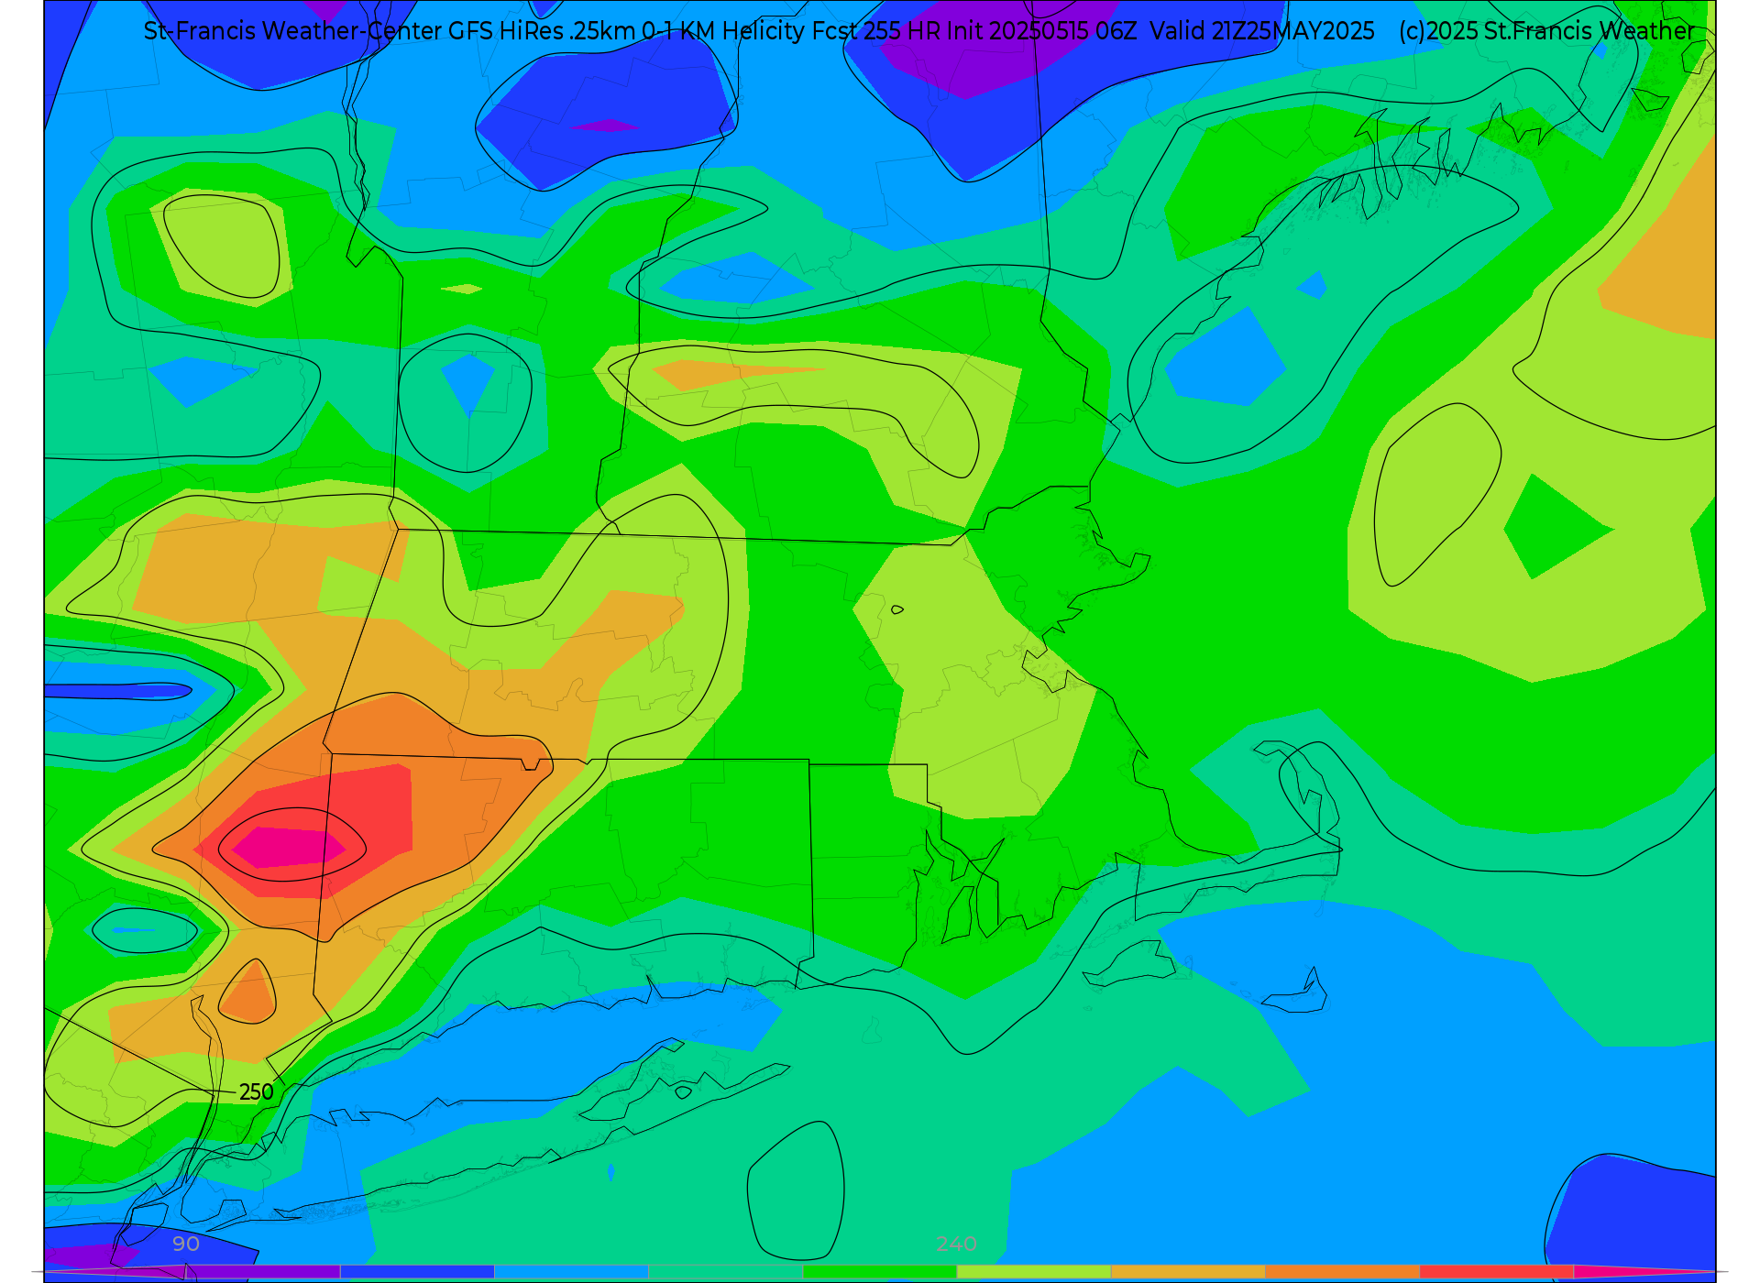The image size is (1760, 1283).
Task: Click the "Valid 21Z25MAY2025" text
Action: click(x=1262, y=31)
